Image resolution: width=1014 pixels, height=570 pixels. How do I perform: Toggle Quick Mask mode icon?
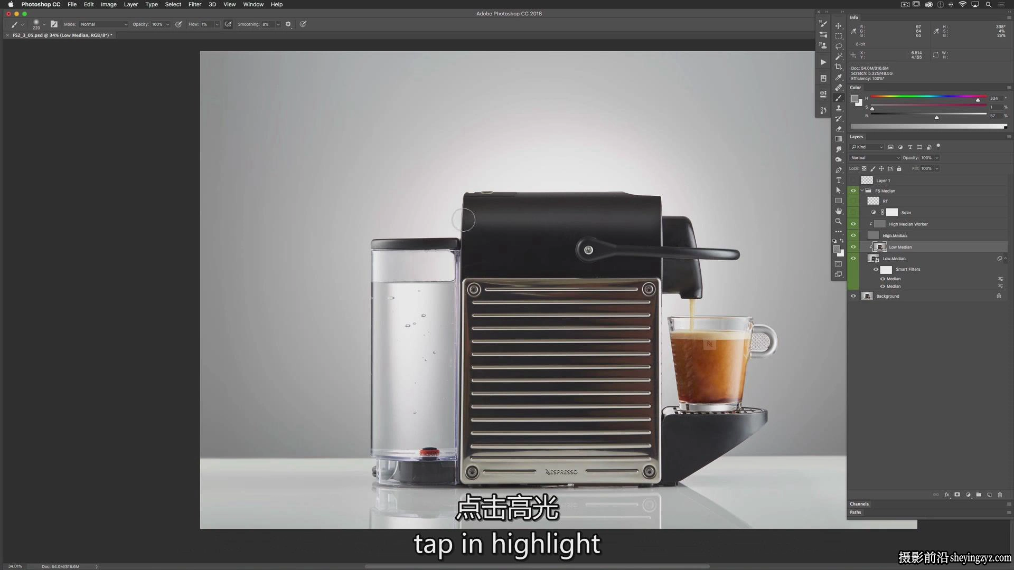pos(838,264)
